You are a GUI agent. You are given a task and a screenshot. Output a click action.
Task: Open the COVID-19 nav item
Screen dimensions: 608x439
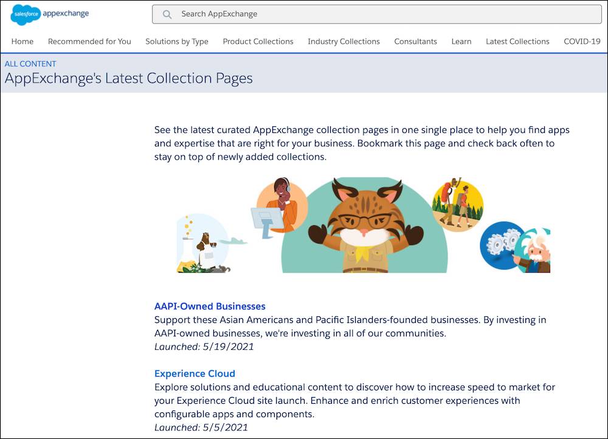click(x=582, y=41)
